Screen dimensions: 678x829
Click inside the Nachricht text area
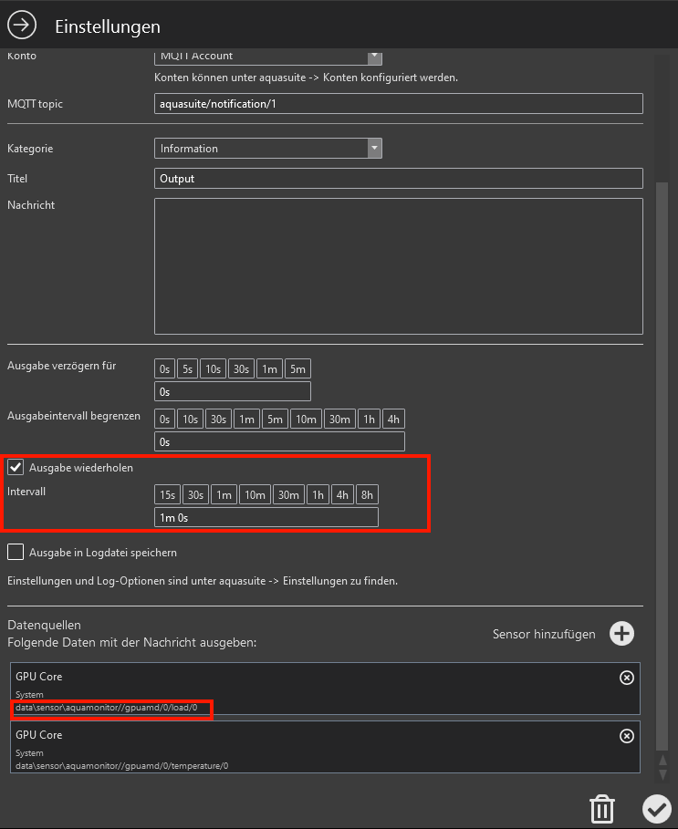(x=398, y=266)
